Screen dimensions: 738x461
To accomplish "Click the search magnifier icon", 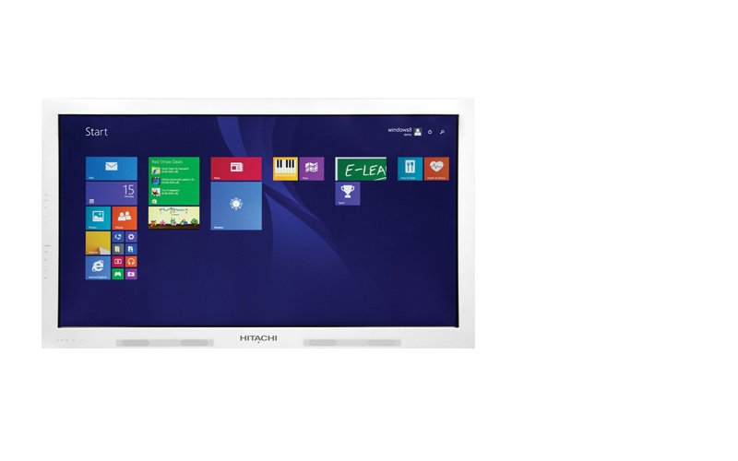I will 443,132.
